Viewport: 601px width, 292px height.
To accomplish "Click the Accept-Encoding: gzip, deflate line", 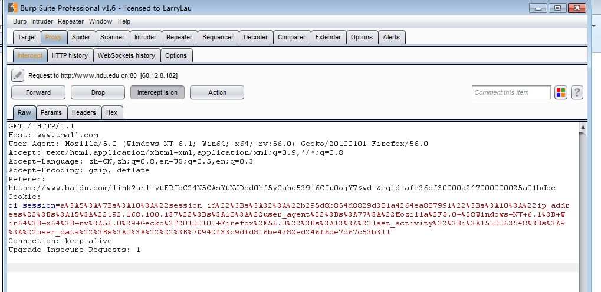I will click(x=79, y=170).
